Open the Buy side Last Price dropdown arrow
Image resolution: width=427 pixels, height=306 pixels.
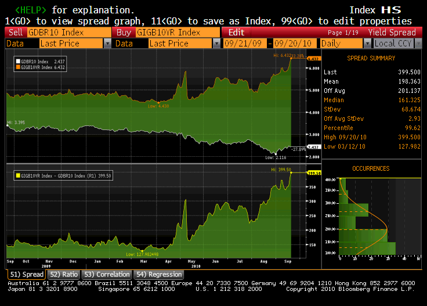click(216, 44)
